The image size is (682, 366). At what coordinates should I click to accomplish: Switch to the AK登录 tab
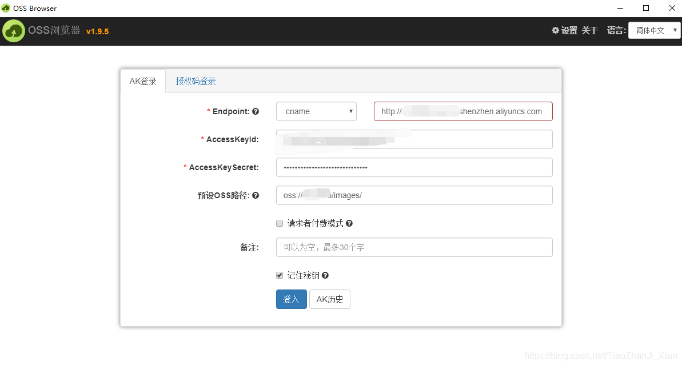(x=143, y=81)
